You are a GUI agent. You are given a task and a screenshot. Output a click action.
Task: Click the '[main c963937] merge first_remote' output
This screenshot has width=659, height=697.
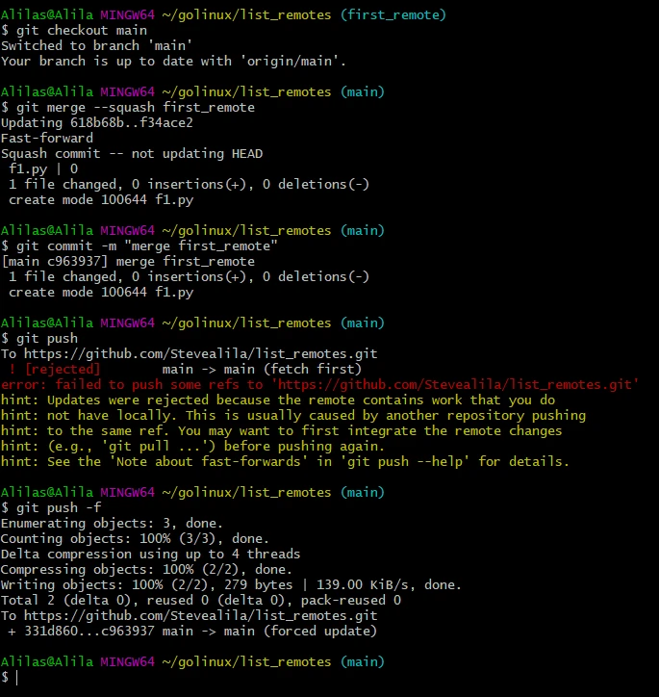point(128,261)
